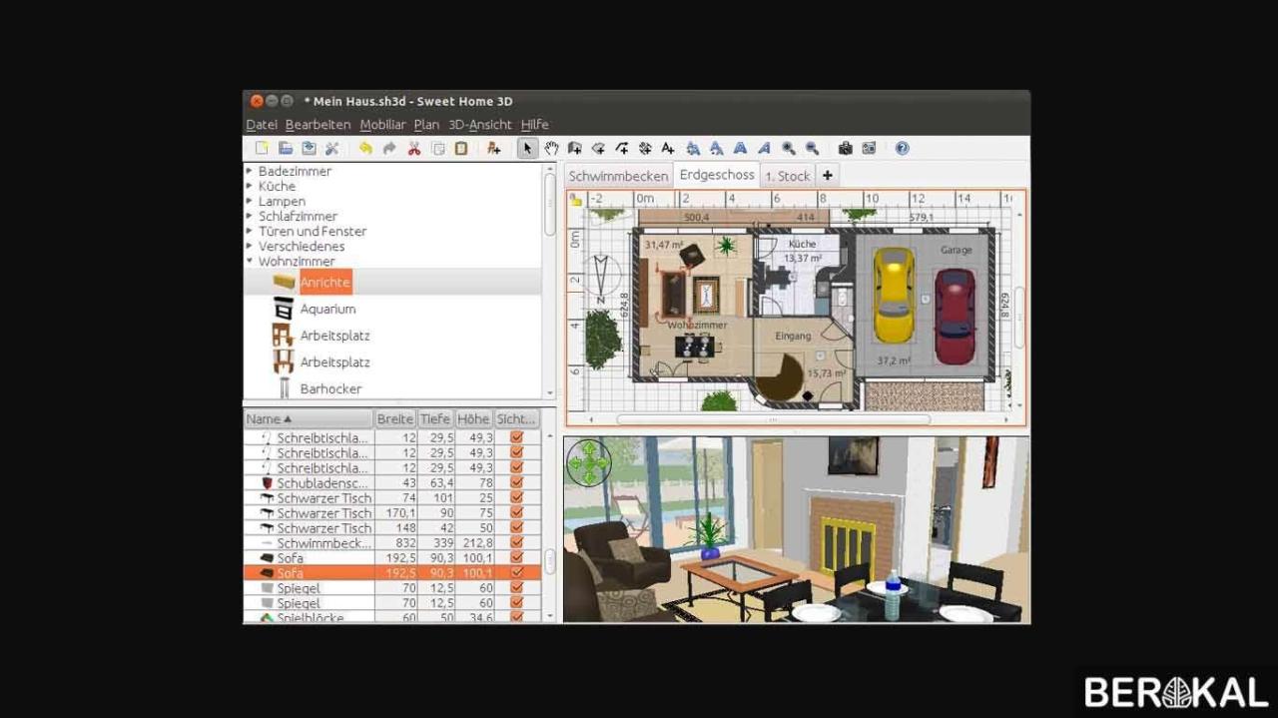Select the arrow Select mode tool
Image resolution: width=1278 pixels, height=718 pixels.
pyautogui.click(x=527, y=148)
